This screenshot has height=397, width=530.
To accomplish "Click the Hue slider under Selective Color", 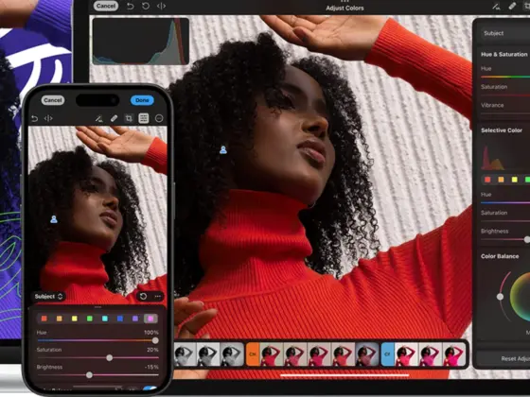I will pyautogui.click(x=505, y=203).
